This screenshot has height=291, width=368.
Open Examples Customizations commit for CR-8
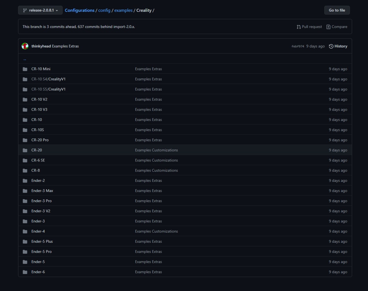click(x=156, y=170)
